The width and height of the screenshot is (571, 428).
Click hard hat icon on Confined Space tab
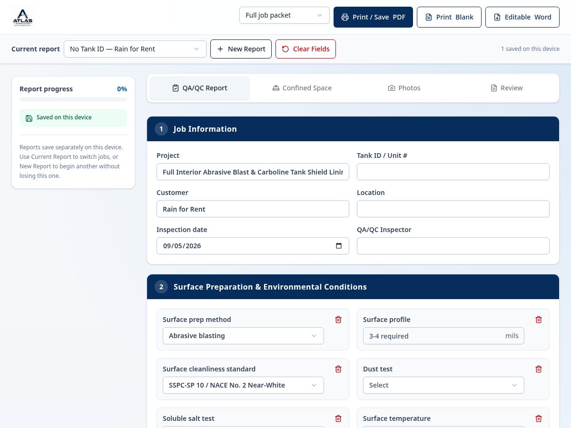click(276, 88)
